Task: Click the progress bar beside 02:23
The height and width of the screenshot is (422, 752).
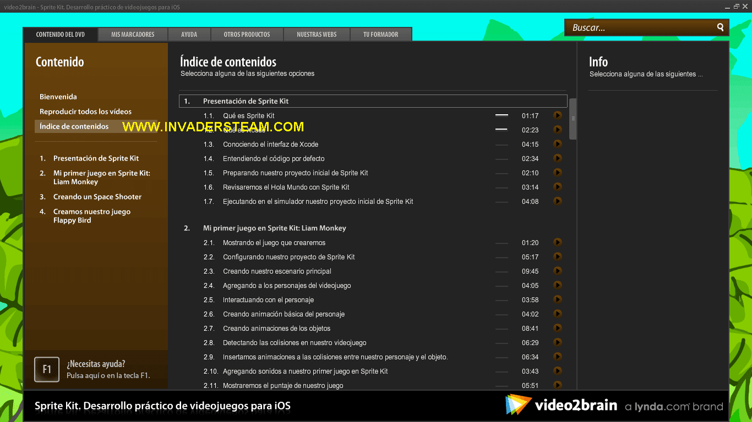Action: click(x=502, y=130)
